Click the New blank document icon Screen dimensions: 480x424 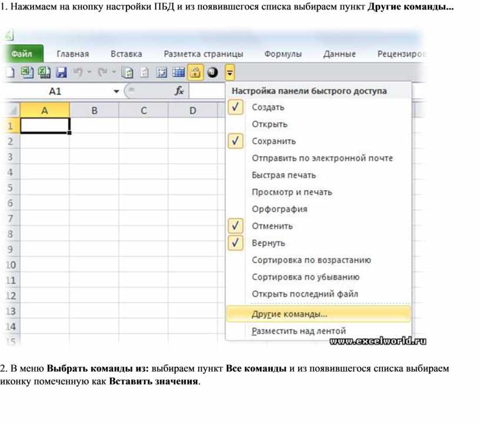[9, 72]
